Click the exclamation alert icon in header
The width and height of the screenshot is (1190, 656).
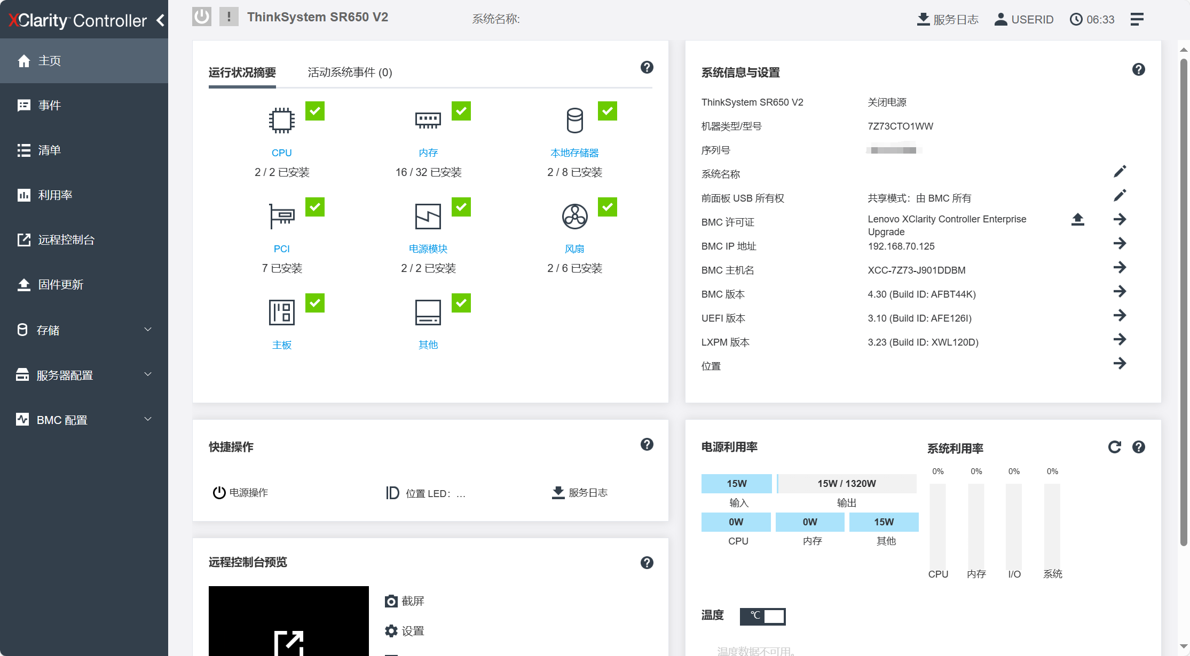[229, 17]
